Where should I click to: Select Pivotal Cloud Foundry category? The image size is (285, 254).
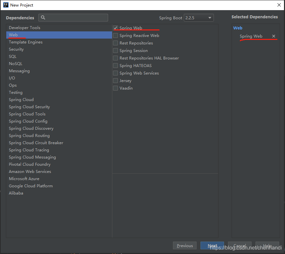pos(59,164)
